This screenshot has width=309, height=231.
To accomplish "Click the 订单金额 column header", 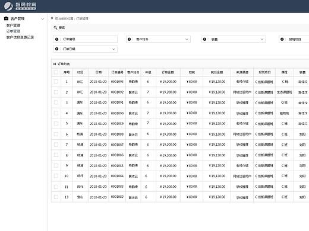I will pos(168,72).
